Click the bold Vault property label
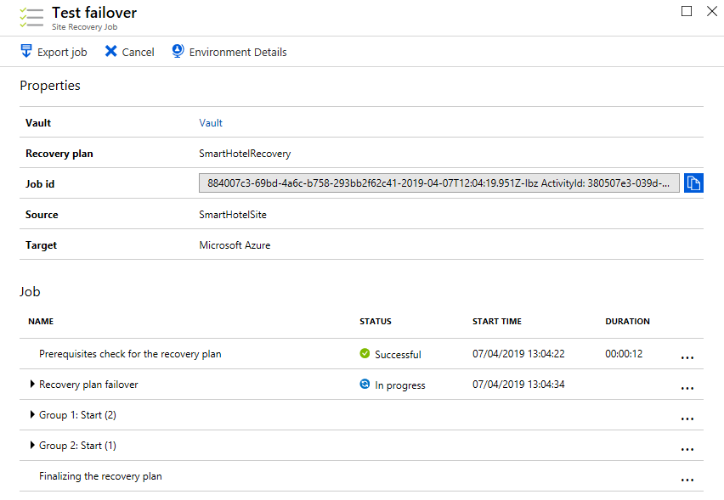This screenshot has width=724, height=500. pos(38,123)
